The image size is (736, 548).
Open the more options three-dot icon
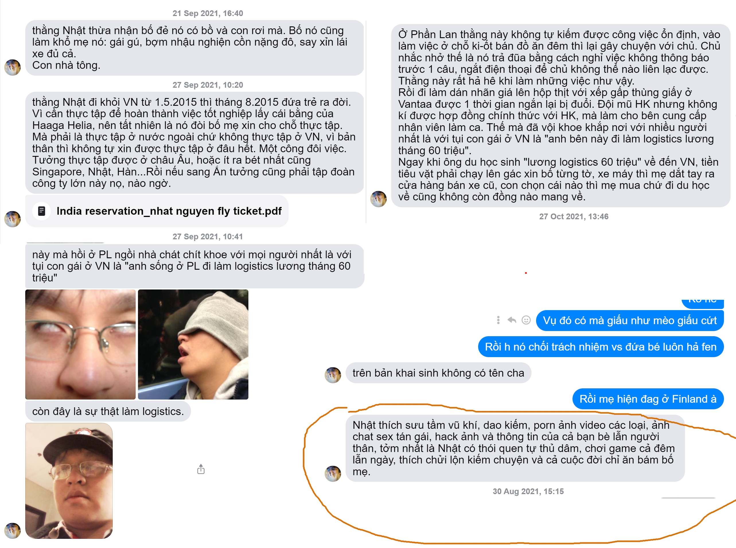pos(498,320)
